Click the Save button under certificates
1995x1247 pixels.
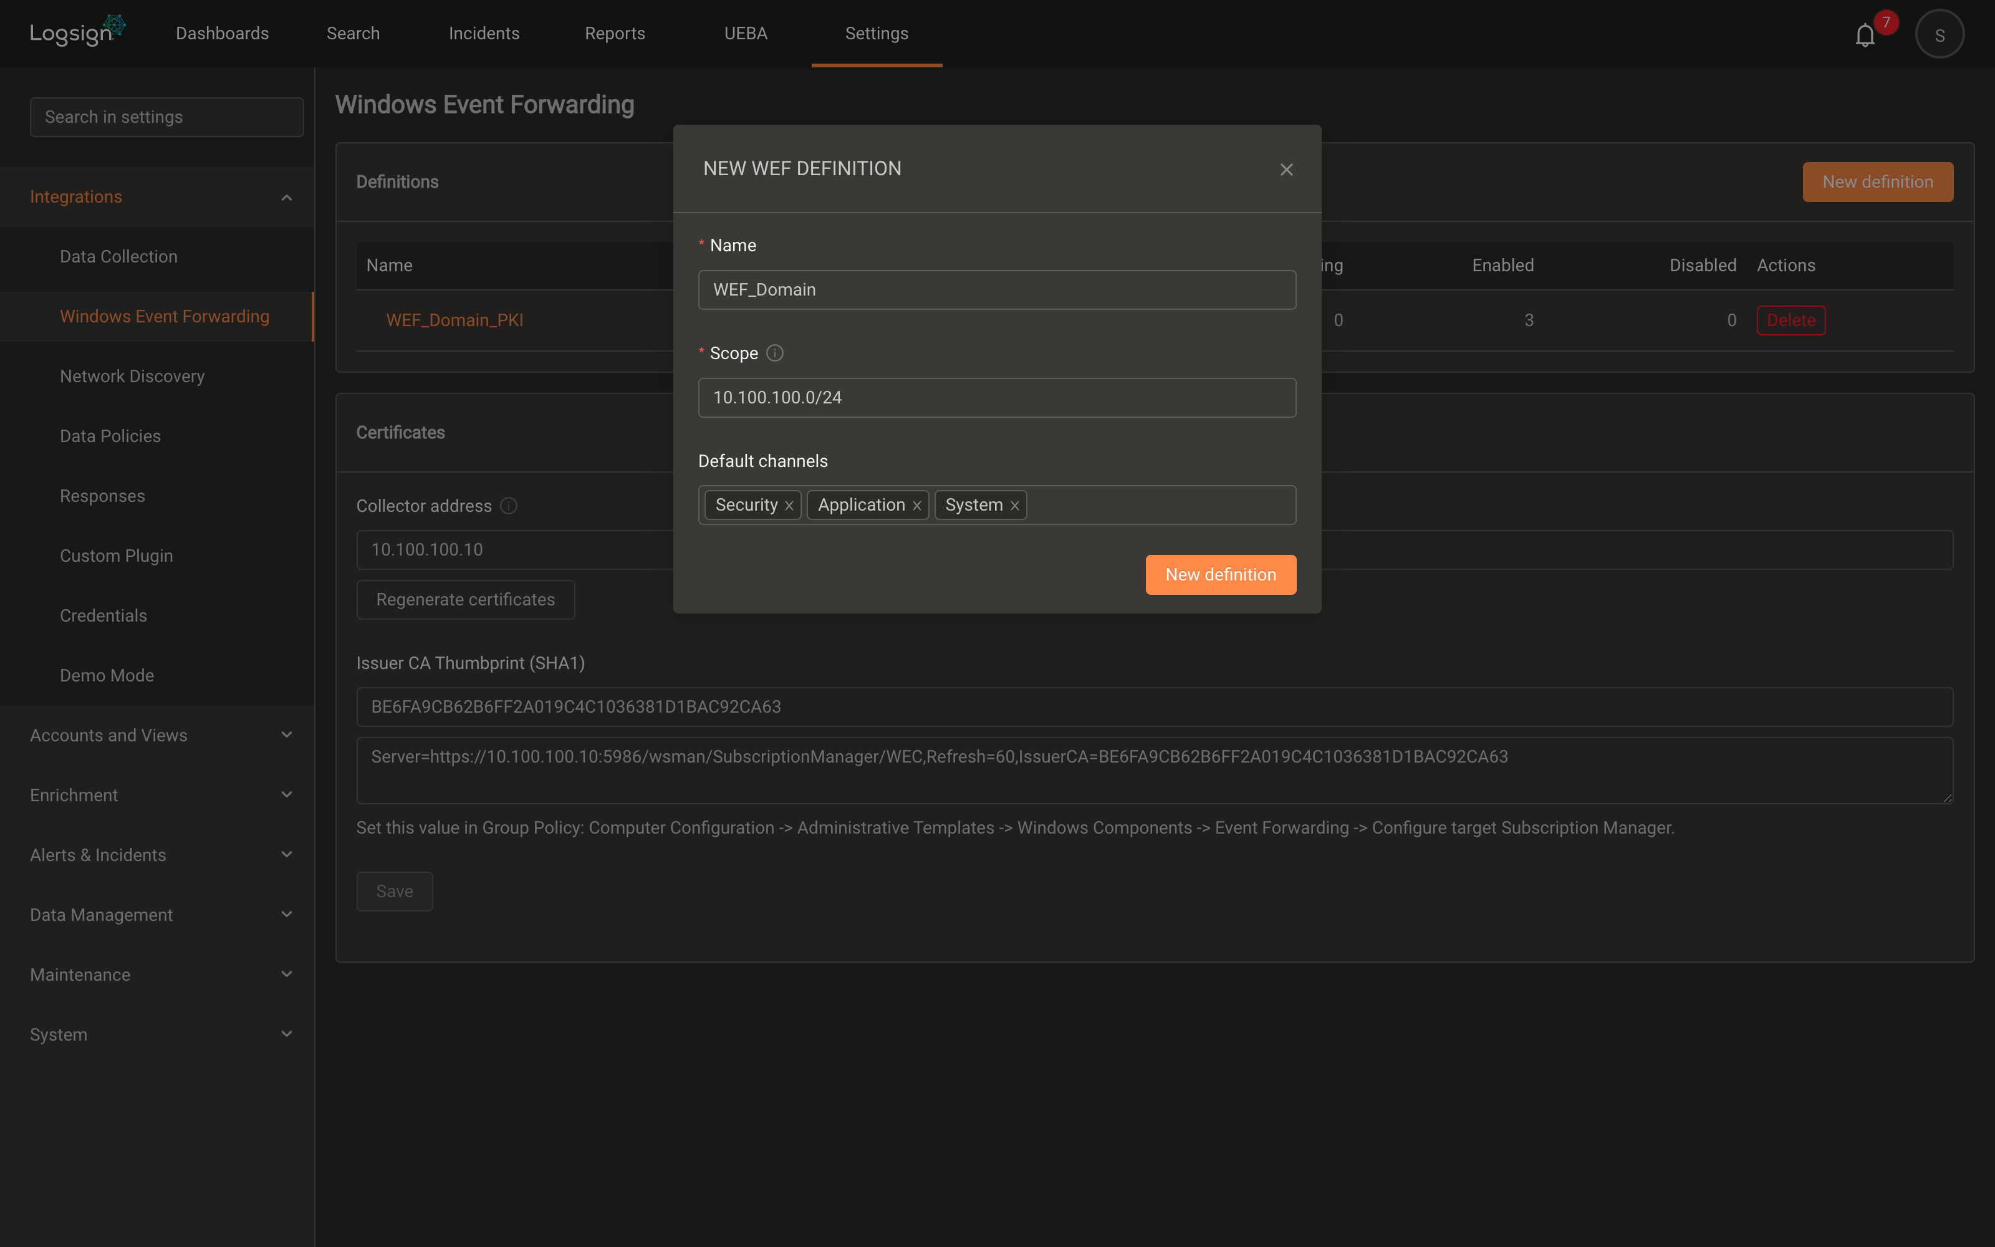point(394,892)
